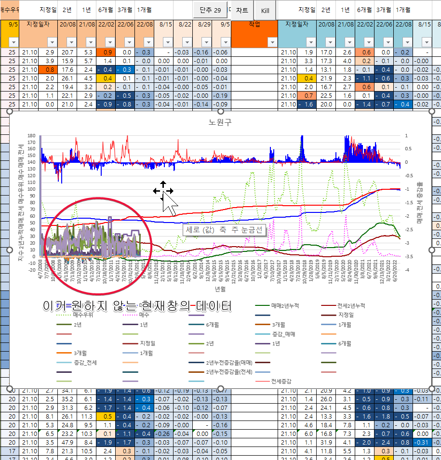This screenshot has width=441, height=460.
Task: Select the cell containing 47.9
Action: (x=67, y=442)
